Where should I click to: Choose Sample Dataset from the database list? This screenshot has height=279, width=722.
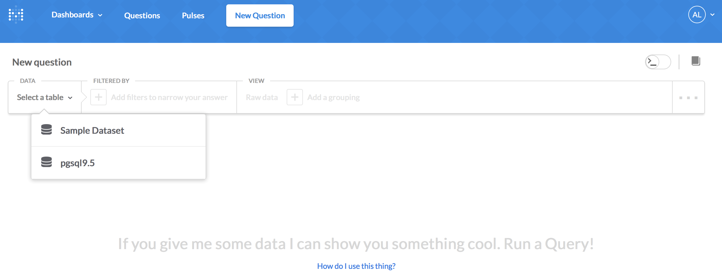[92, 131]
